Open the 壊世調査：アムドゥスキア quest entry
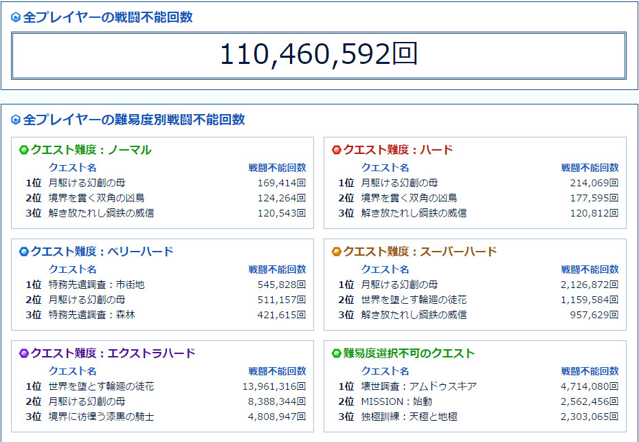The image size is (639, 442). (418, 386)
